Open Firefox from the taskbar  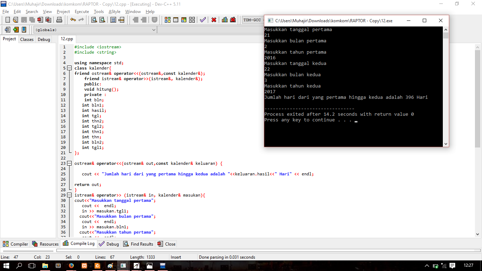(x=71, y=265)
